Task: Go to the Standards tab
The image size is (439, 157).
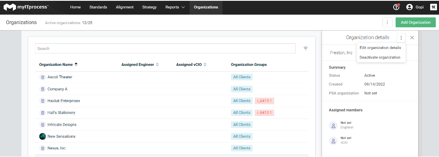Action: [x=98, y=7]
